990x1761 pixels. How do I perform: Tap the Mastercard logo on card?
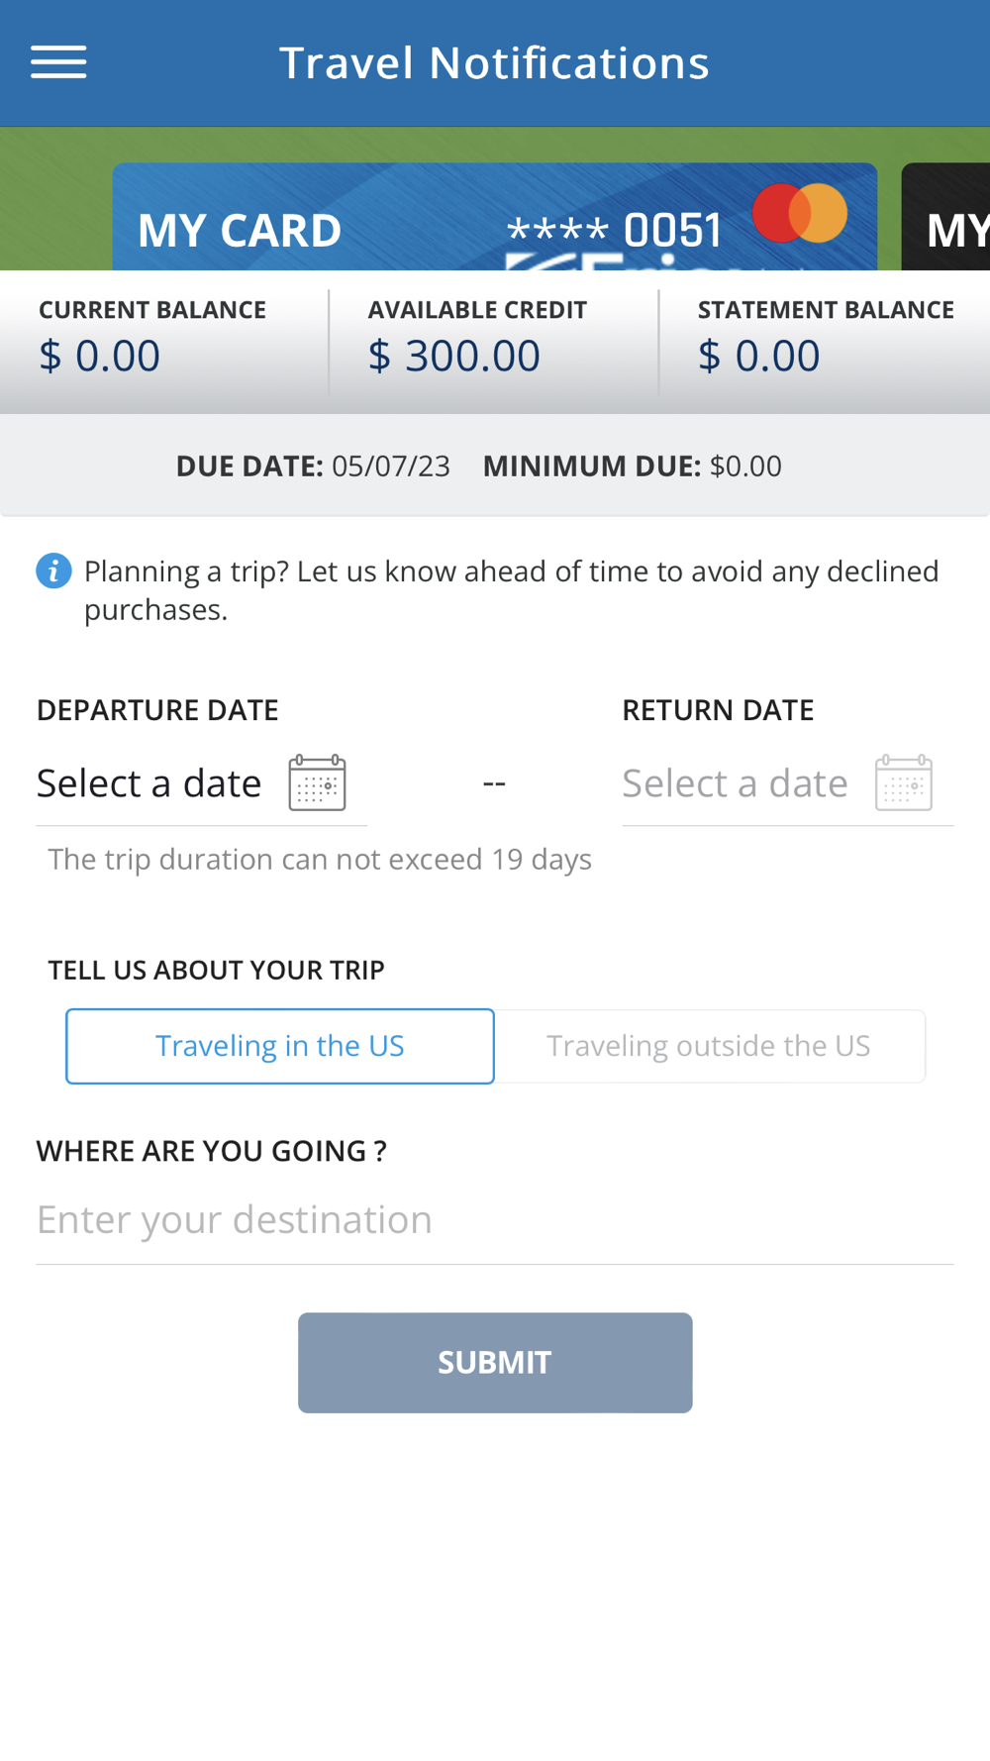800,213
